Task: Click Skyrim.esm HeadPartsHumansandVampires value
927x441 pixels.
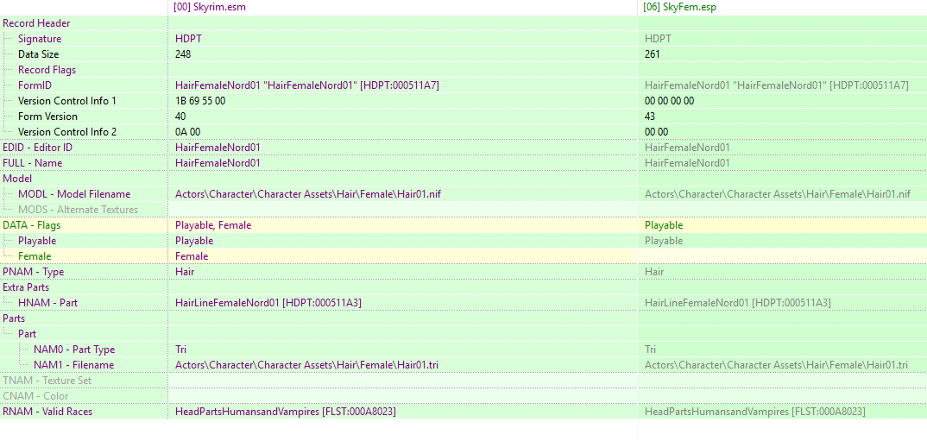Action: 285,411
